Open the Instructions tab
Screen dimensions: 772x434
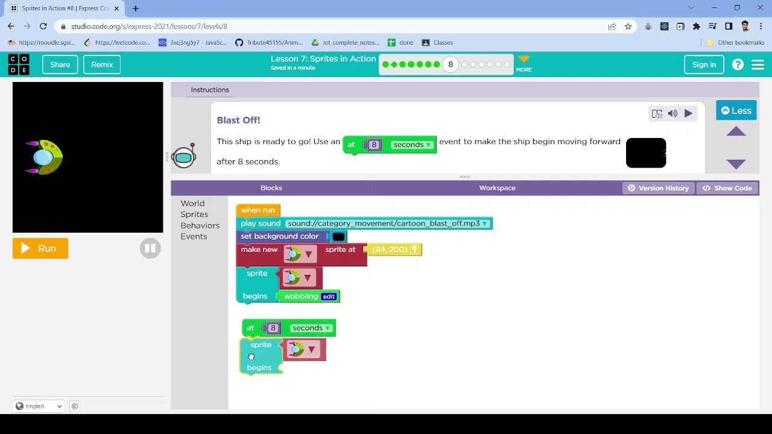(x=210, y=90)
